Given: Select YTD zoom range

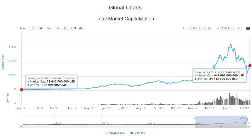Looking at the screenshot, I should [x=73, y=28].
